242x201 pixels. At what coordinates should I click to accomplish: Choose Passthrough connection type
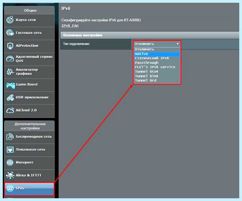click(157, 63)
